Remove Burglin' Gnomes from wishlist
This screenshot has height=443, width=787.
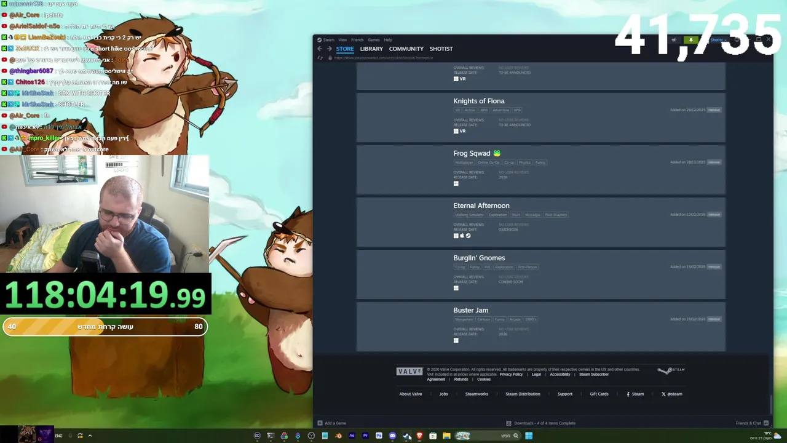pos(713,267)
